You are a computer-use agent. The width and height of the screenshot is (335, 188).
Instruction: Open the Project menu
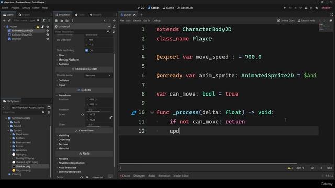(15, 8)
